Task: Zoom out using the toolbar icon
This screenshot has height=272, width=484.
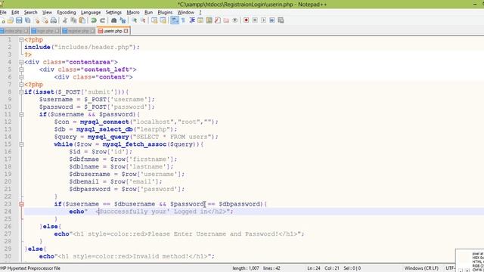Action: tap(143, 20)
